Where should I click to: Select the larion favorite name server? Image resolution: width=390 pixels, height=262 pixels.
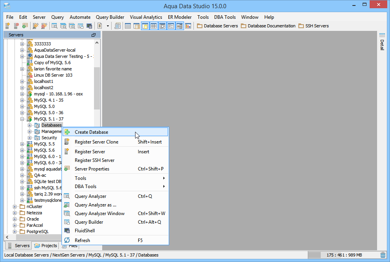pyautogui.click(x=53, y=69)
